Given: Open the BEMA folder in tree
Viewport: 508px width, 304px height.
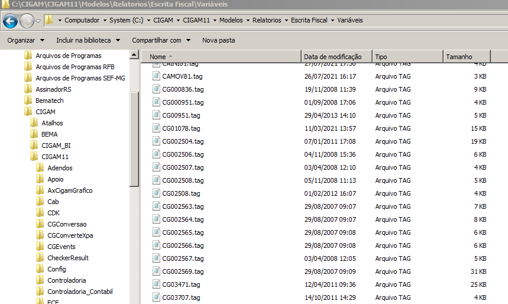Looking at the screenshot, I should tap(49, 134).
